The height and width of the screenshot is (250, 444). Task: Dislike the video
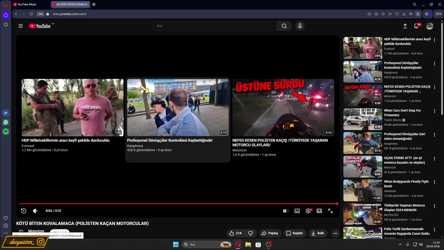click(x=250, y=233)
